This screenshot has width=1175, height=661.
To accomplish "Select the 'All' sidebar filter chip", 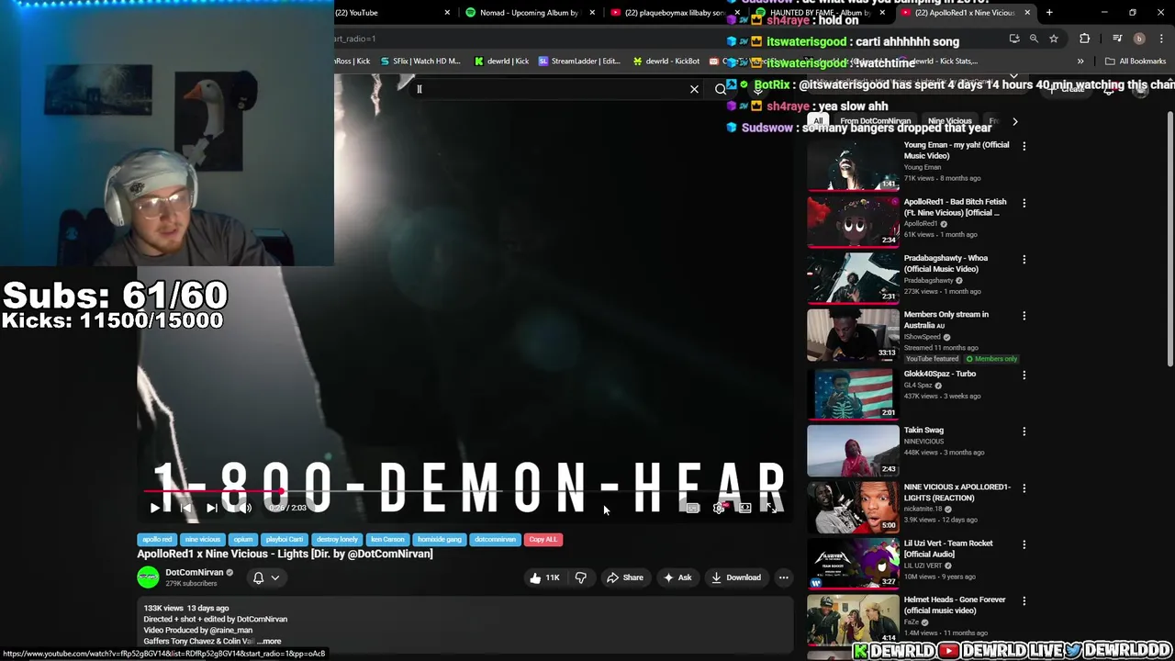I will click(818, 121).
